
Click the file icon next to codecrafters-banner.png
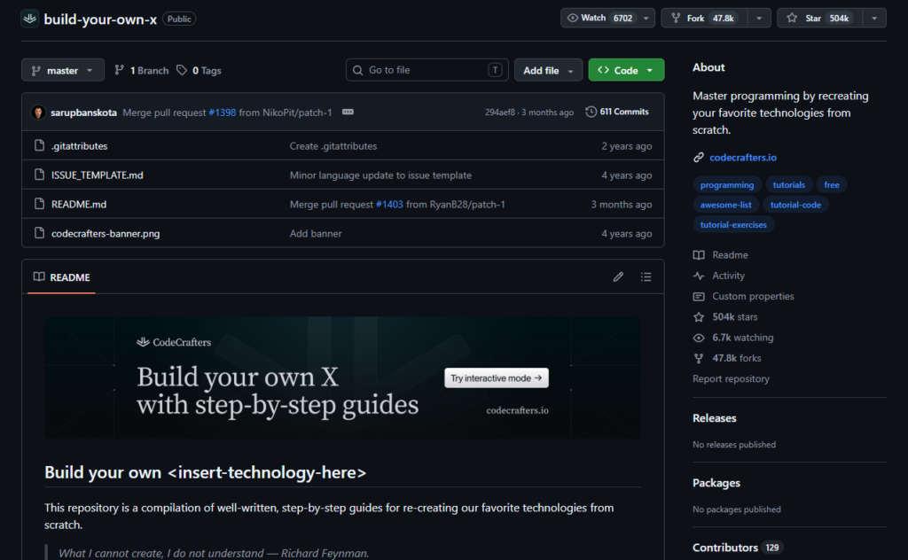(39, 232)
